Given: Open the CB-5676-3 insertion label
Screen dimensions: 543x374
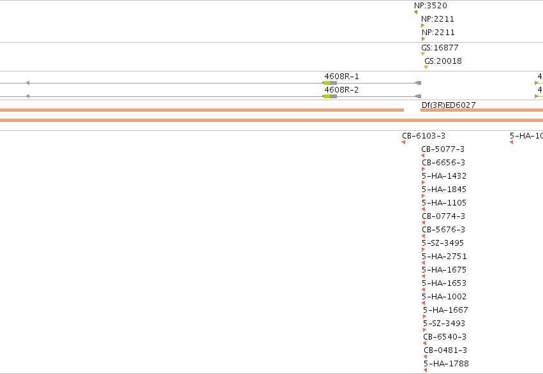Looking at the screenshot, I should (x=443, y=230).
